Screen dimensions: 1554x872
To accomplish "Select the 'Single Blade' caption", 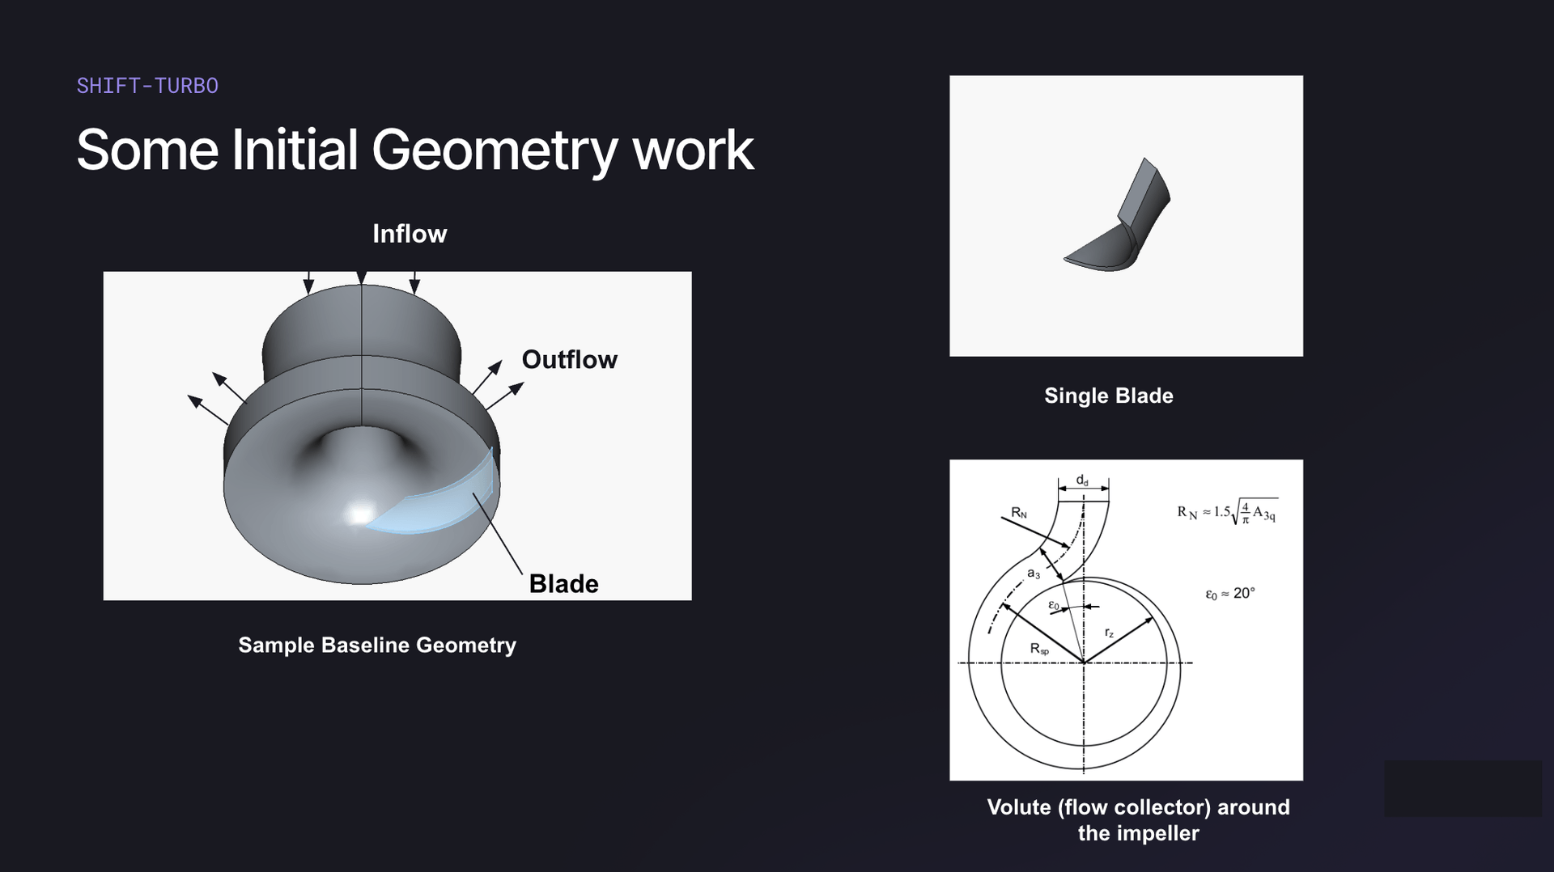I will point(1108,396).
